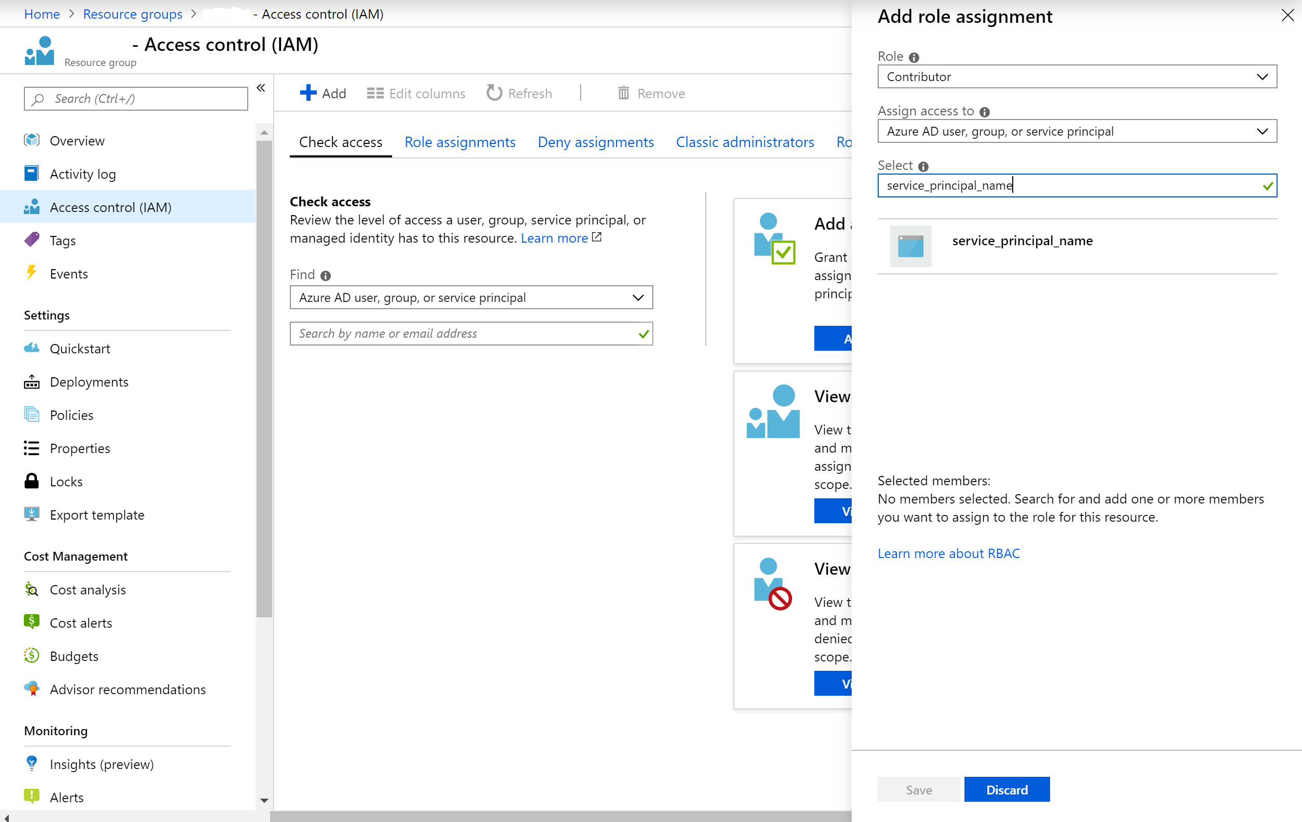
Task: Click the Insights (preview) lightbulb icon
Action: (x=31, y=764)
